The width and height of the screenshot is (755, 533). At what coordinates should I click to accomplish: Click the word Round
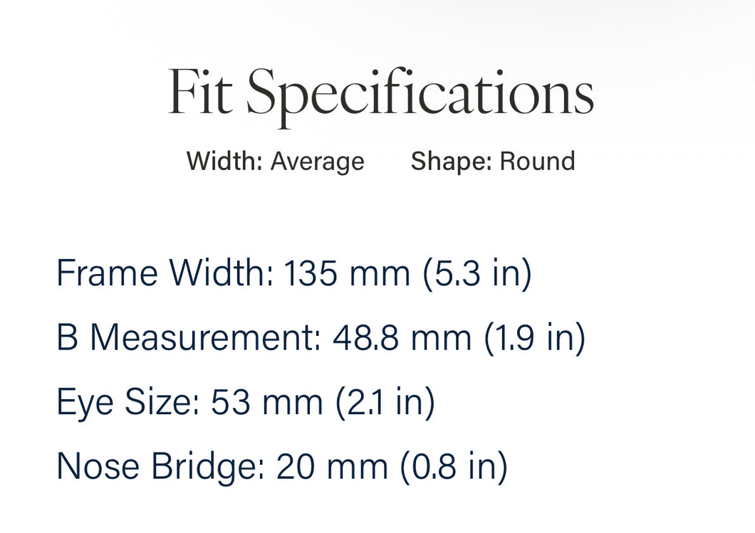[x=537, y=161]
